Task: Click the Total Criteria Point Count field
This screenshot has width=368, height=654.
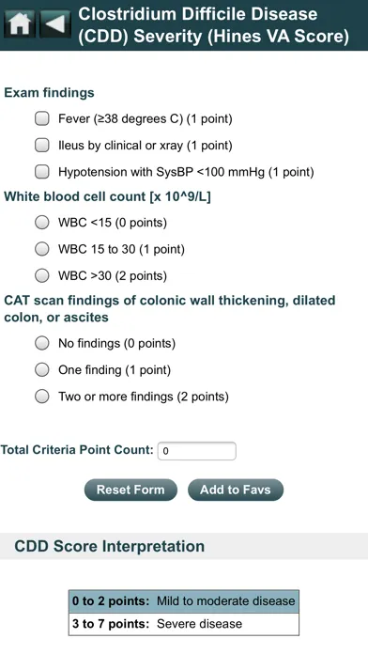Action: coord(197,451)
